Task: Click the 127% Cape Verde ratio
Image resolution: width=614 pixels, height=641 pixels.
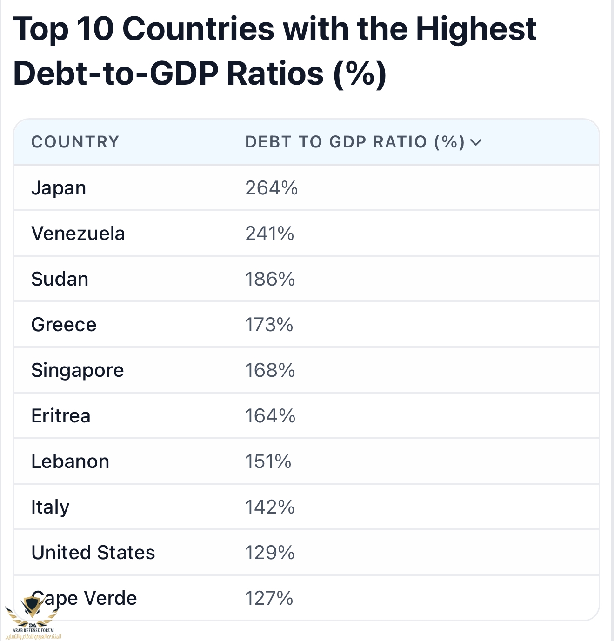Action: click(x=269, y=598)
